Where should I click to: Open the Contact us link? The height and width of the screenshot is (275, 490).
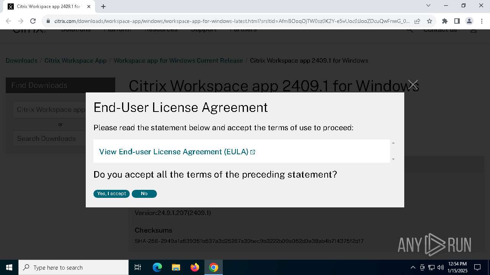coord(440,30)
